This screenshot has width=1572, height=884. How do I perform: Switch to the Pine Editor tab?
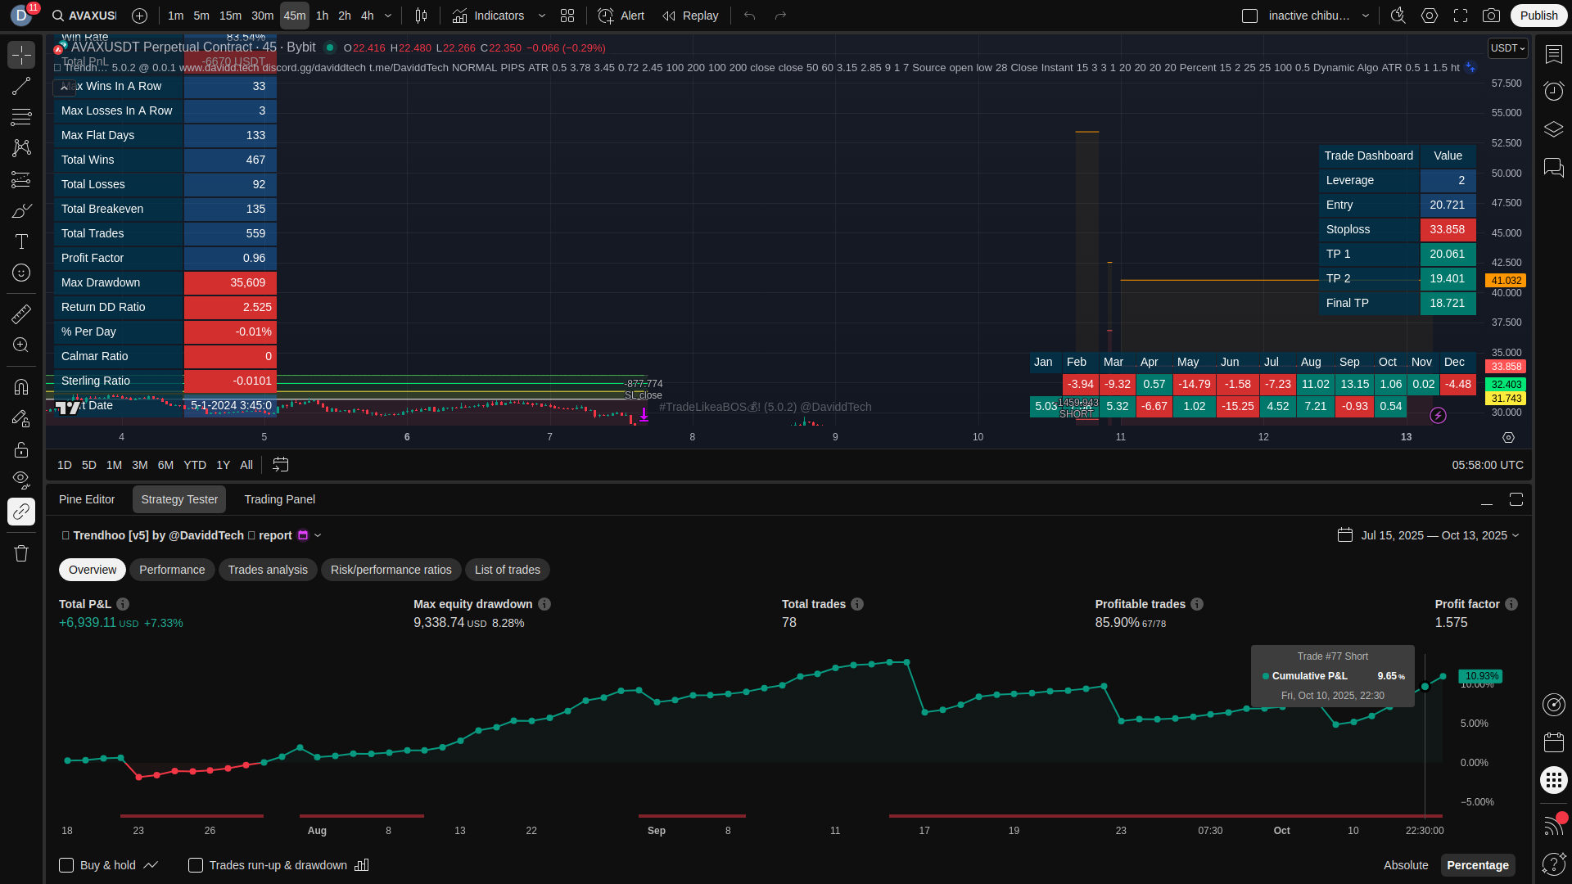point(87,499)
